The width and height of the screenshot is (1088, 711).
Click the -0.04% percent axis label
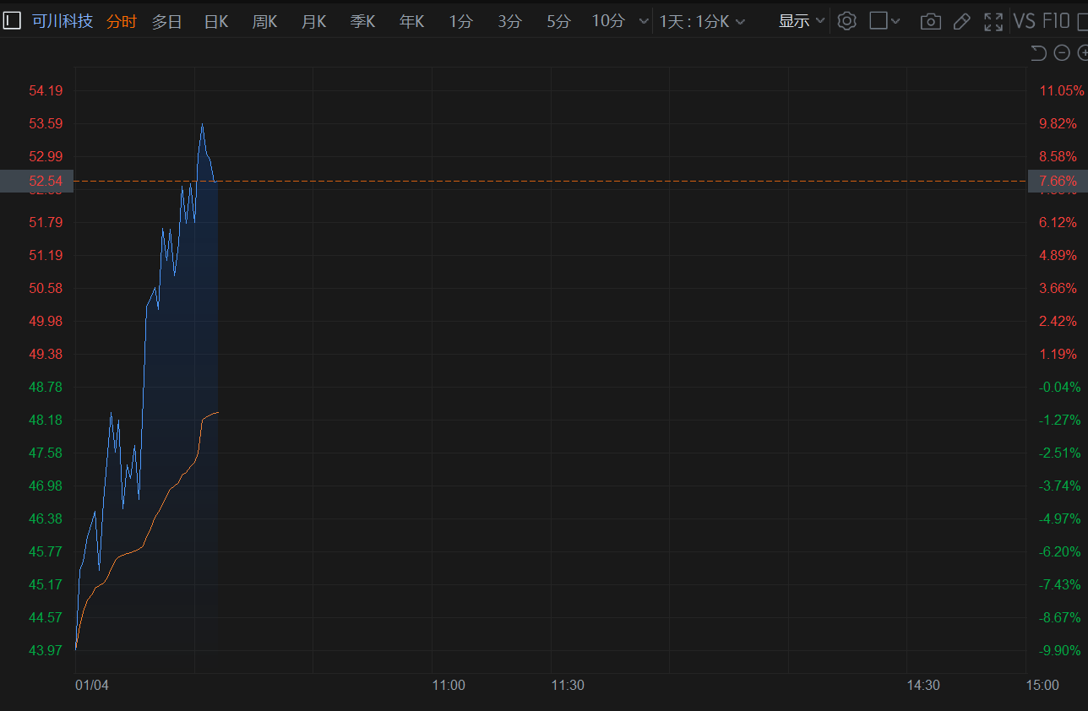[1059, 387]
